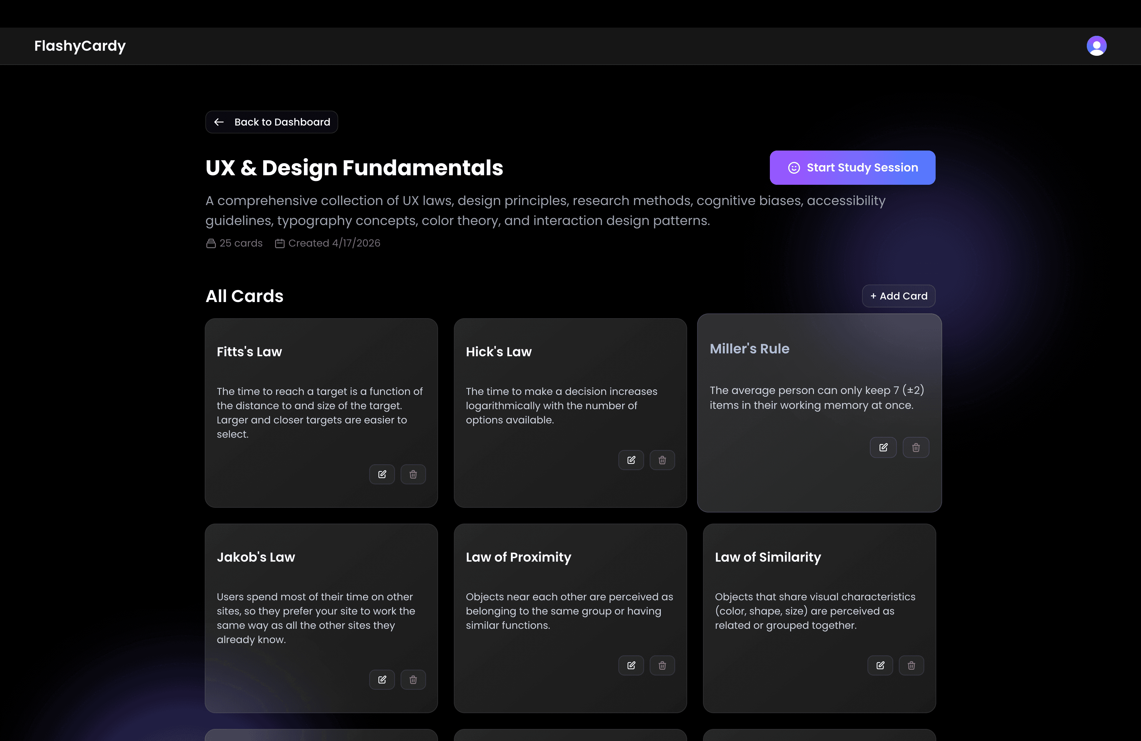Open the user profile avatar
1141x741 pixels.
tap(1096, 46)
